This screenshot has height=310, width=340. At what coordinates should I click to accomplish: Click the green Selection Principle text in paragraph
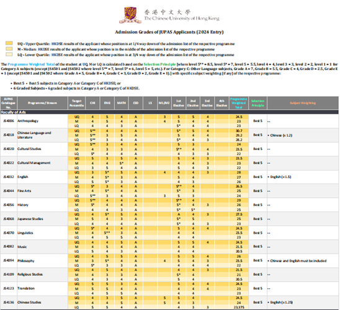159,64
